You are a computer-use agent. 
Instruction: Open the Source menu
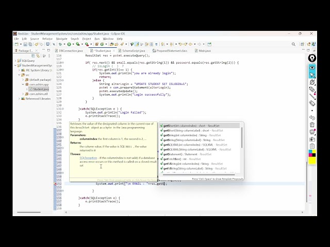click(35, 39)
